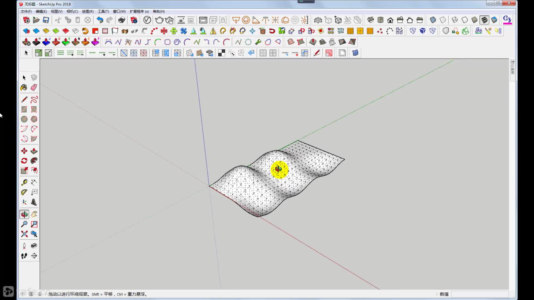The width and height of the screenshot is (534, 300).
Task: Enable Wireframe face style
Action: (455, 20)
